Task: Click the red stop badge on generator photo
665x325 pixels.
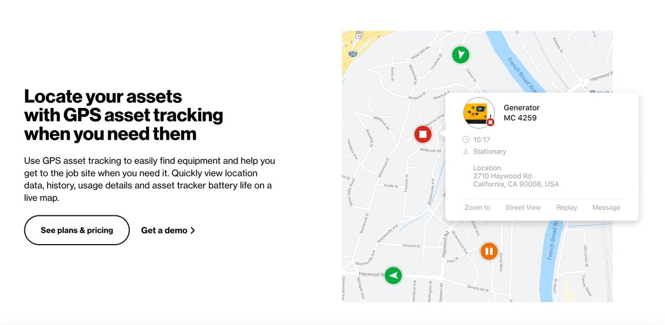Action: (x=490, y=122)
